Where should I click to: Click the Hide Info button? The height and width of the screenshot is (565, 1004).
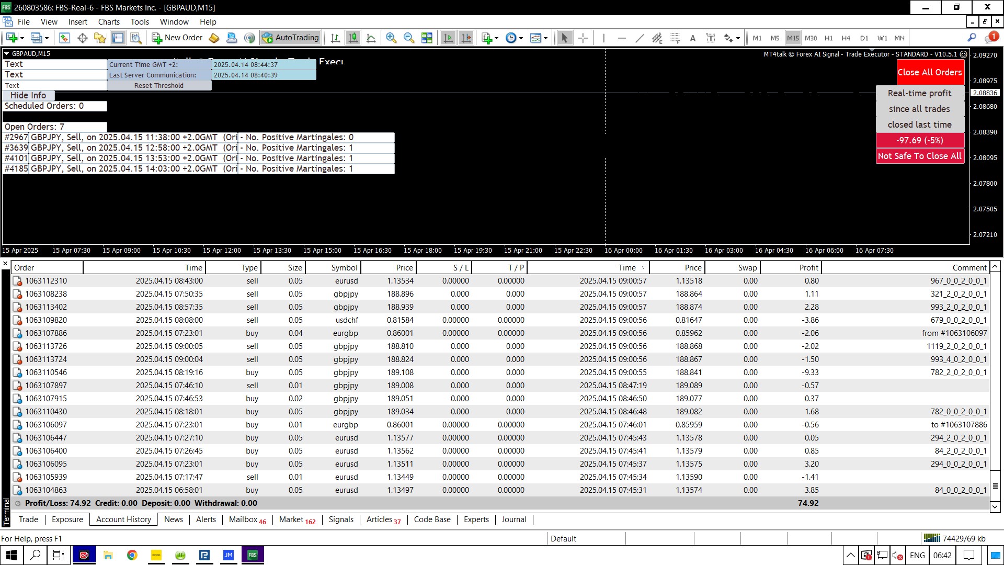28,95
